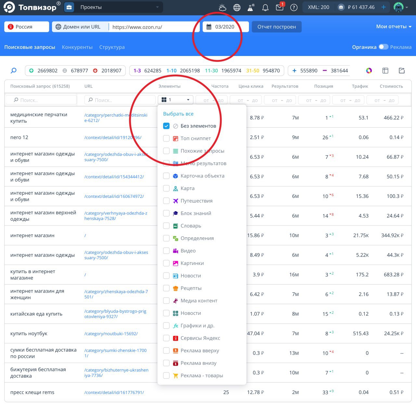Click the calendar icon in date field
This screenshot has height=404, width=416.
point(209,27)
